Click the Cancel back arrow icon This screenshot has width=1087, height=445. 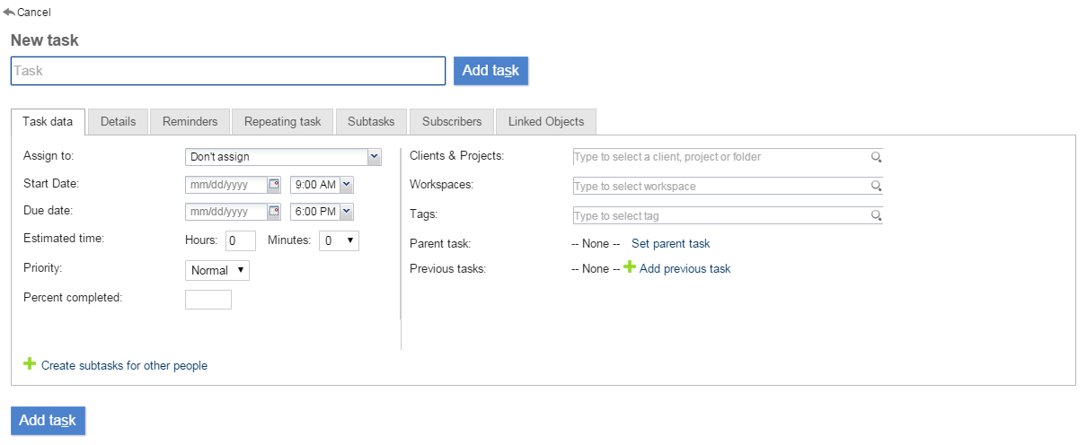pyautogui.click(x=9, y=13)
